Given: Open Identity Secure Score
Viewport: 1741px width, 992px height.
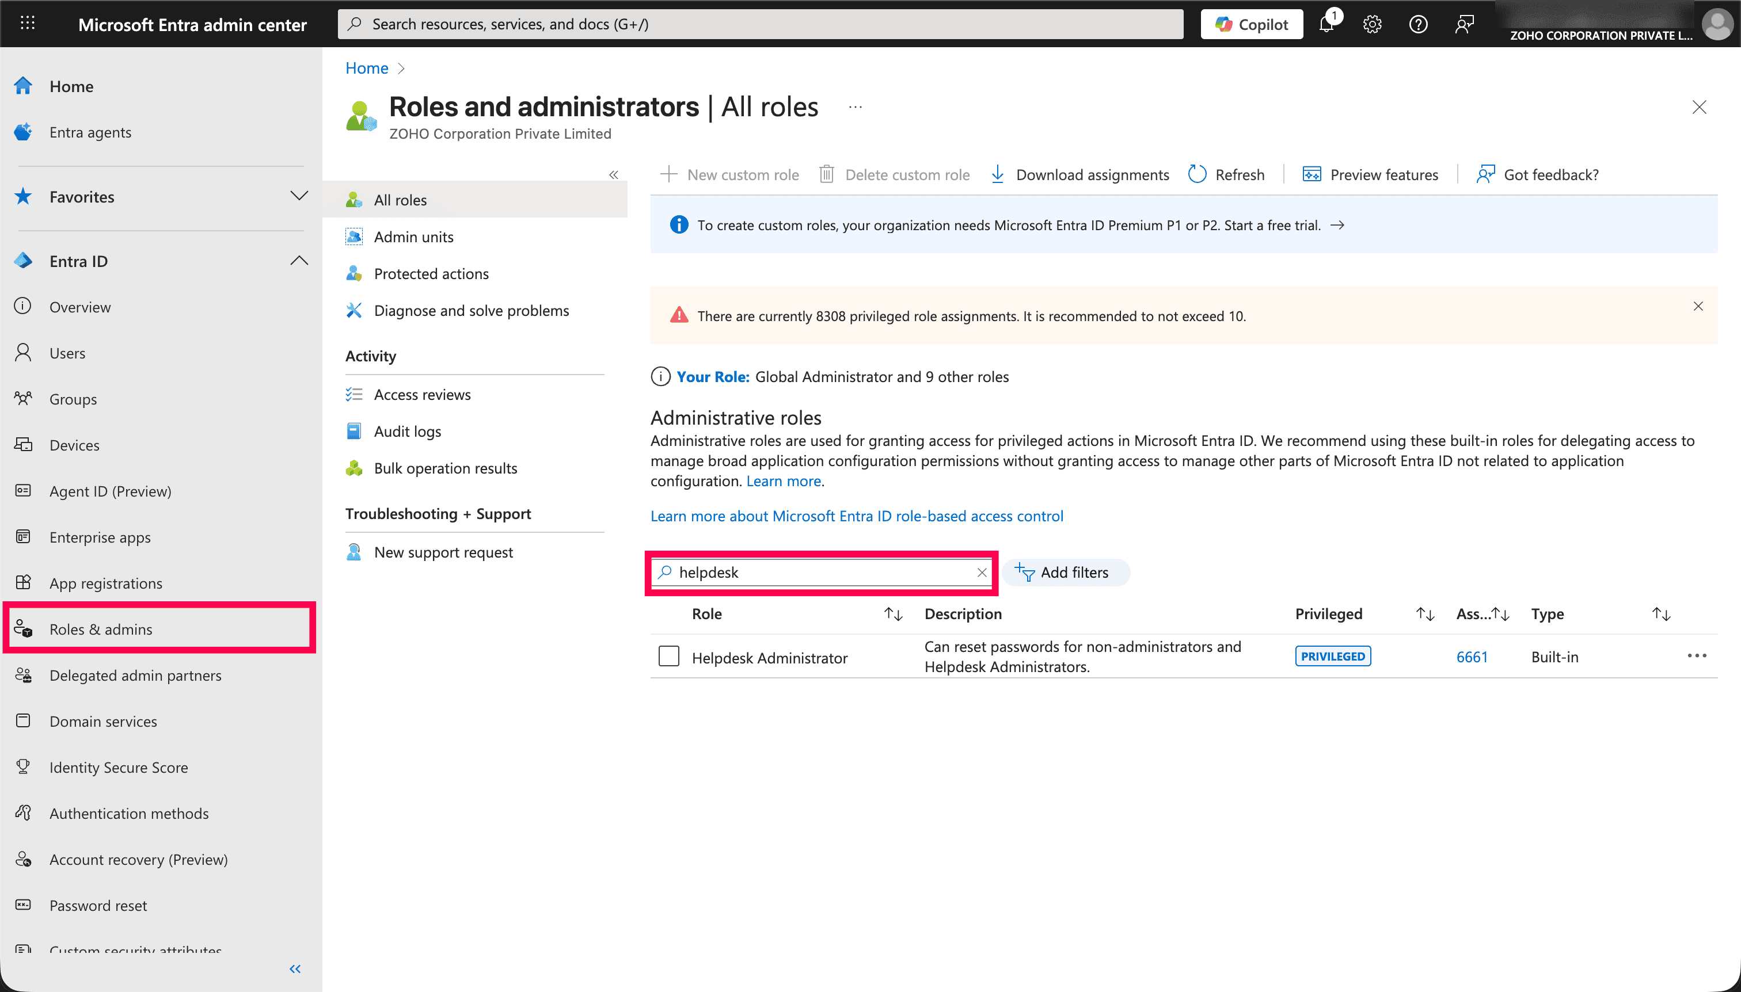Looking at the screenshot, I should coord(118,767).
